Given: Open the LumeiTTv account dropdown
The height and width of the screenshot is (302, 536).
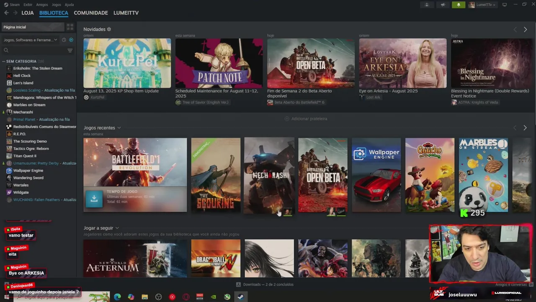Looking at the screenshot, I should [482, 5].
